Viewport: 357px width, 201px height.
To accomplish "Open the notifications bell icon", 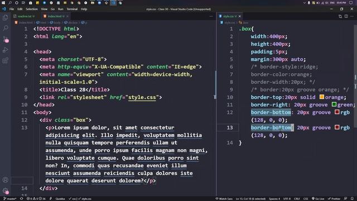I will 352,199.
